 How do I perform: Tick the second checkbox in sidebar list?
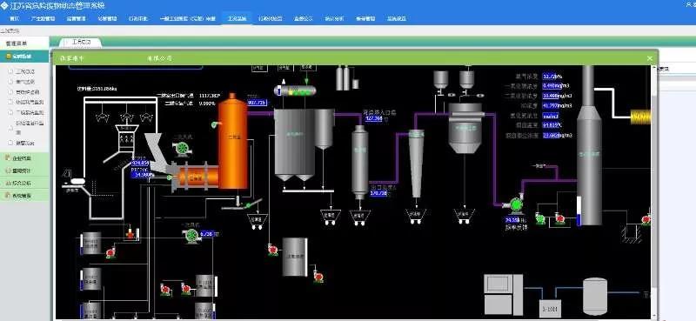(x=10, y=82)
